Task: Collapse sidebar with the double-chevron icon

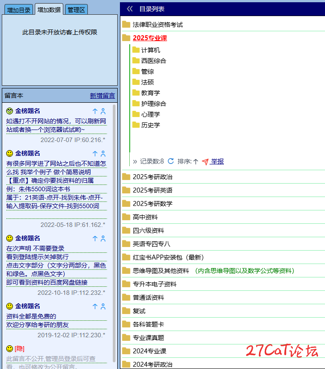Action: click(x=130, y=9)
